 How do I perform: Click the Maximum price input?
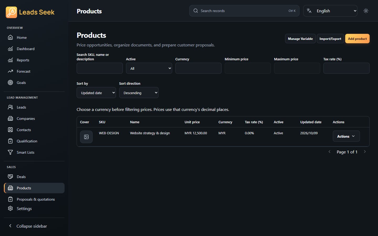click(297, 68)
